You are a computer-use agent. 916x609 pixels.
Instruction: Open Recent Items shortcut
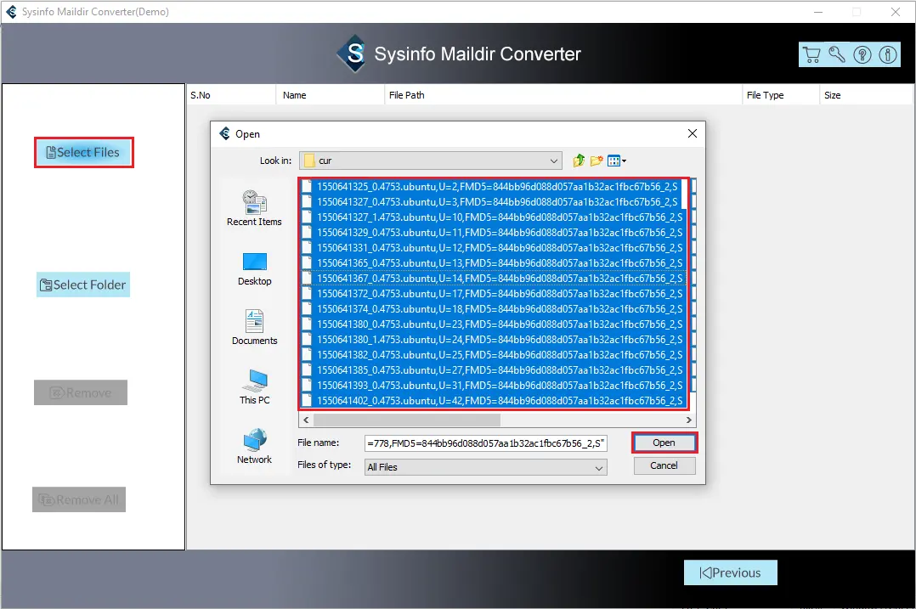coord(254,208)
